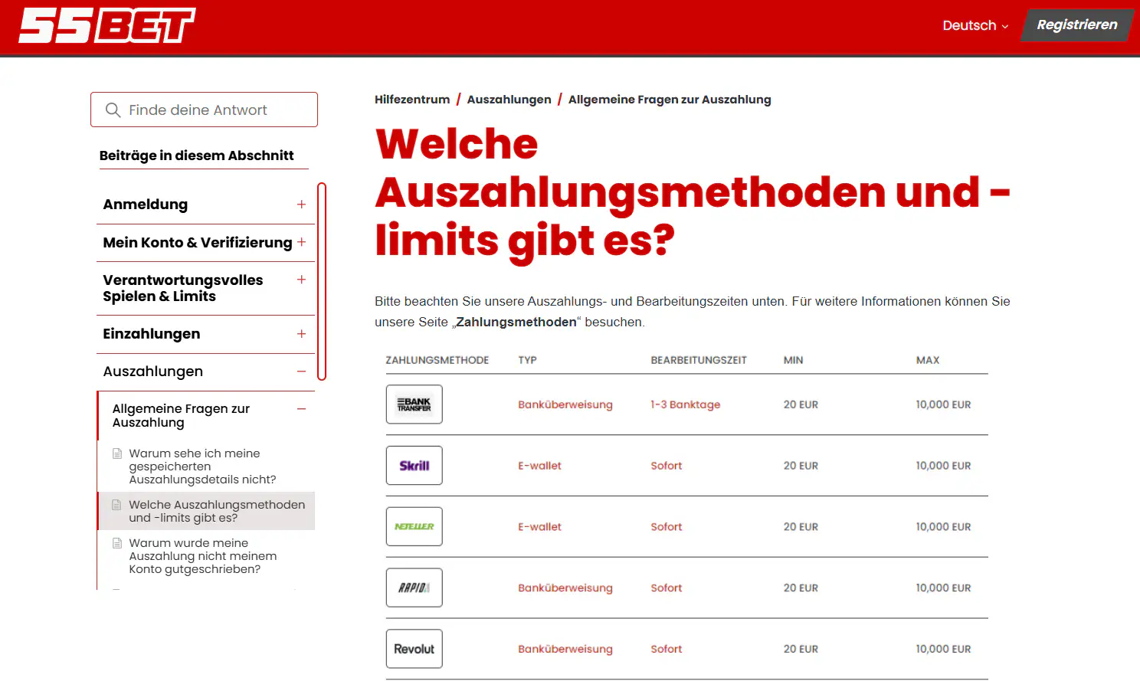
Task: Click '10,000 EUR' in the Rapid row
Action: (x=943, y=588)
